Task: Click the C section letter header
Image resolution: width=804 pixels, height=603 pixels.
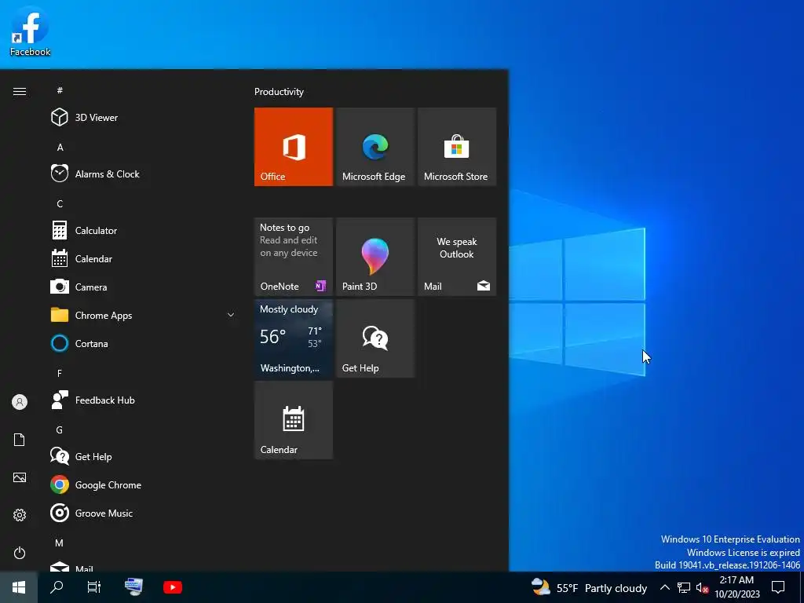Action: click(x=60, y=203)
